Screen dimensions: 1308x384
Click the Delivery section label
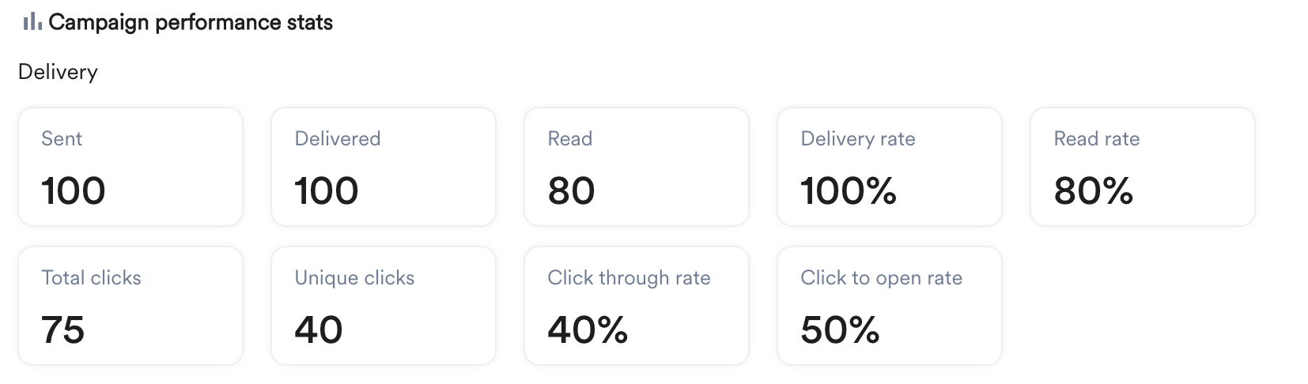(58, 72)
